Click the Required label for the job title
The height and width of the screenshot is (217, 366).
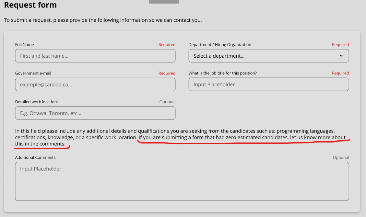(x=340, y=73)
